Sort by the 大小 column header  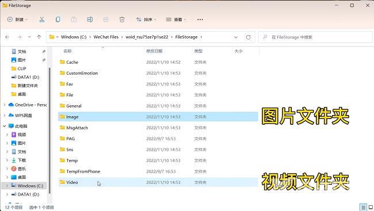(x=239, y=51)
